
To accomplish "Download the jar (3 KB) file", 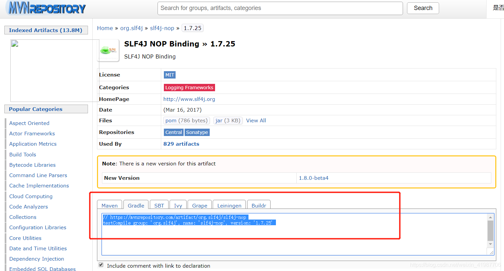I will 228,121.
